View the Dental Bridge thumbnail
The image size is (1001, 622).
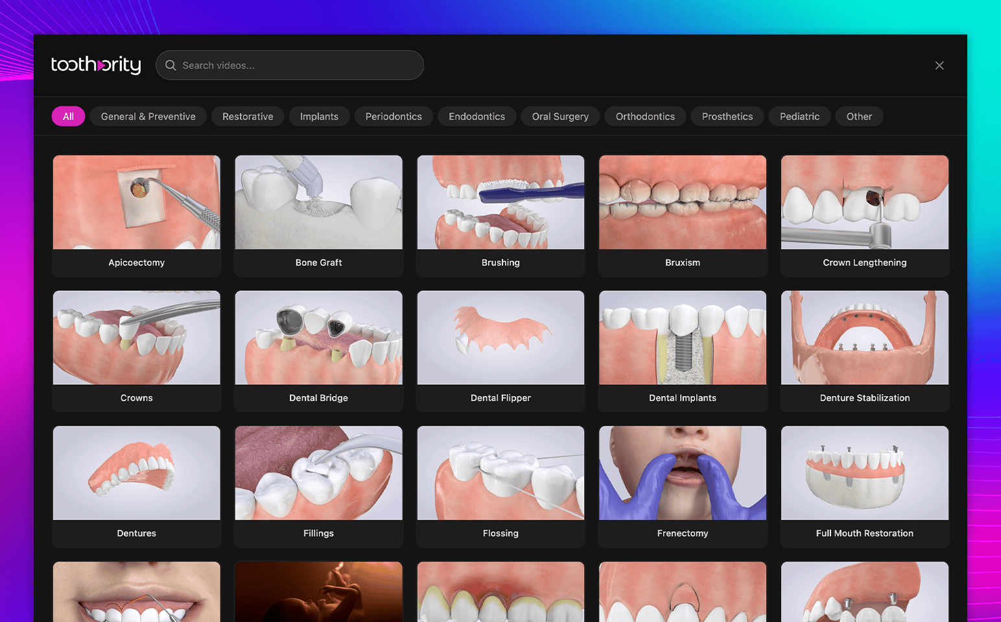pyautogui.click(x=318, y=338)
